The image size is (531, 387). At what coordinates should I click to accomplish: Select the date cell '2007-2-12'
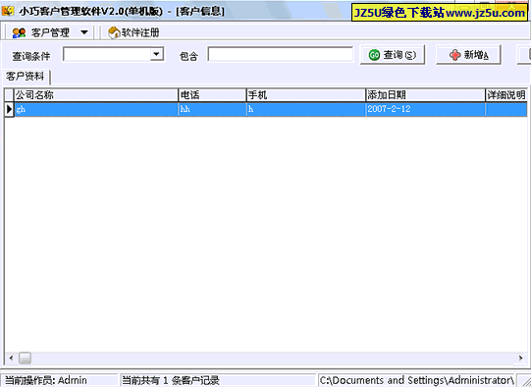(426, 109)
